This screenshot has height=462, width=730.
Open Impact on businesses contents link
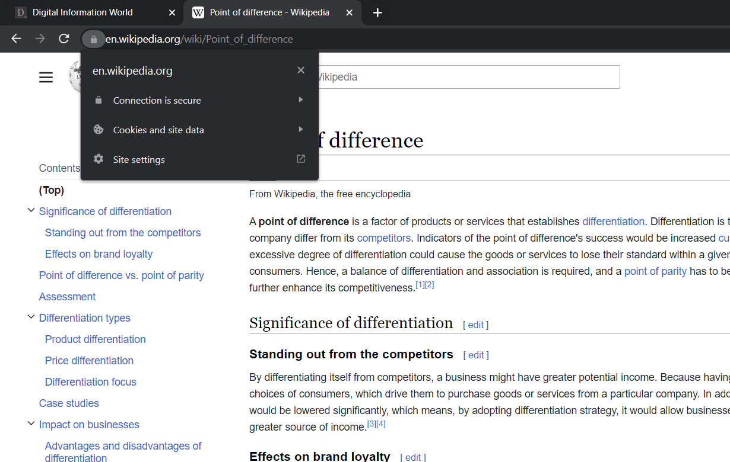(x=89, y=425)
